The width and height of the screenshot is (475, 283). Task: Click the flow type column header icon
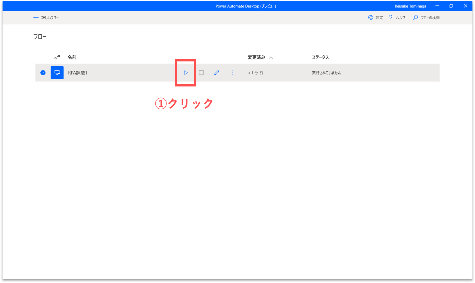tap(57, 57)
